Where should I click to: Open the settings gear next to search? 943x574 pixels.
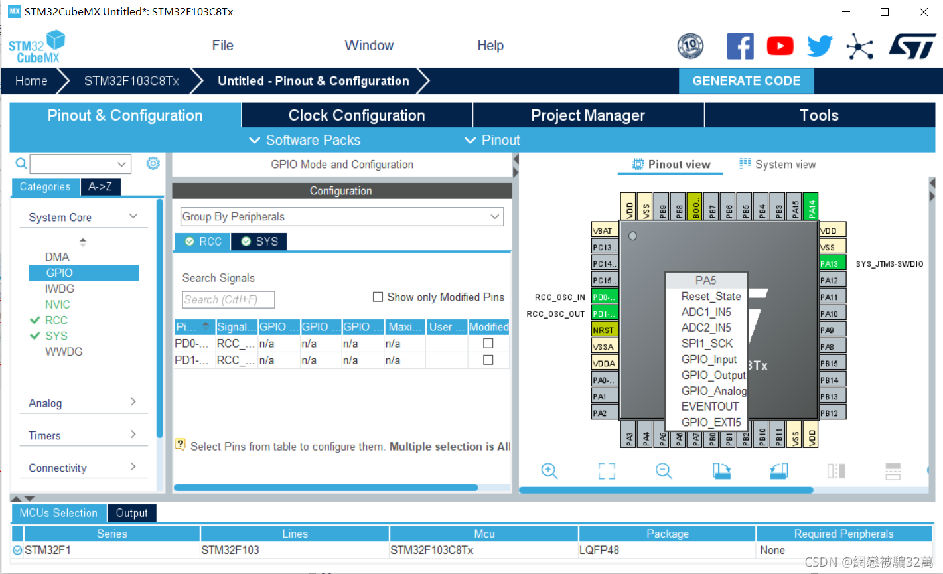(x=153, y=163)
